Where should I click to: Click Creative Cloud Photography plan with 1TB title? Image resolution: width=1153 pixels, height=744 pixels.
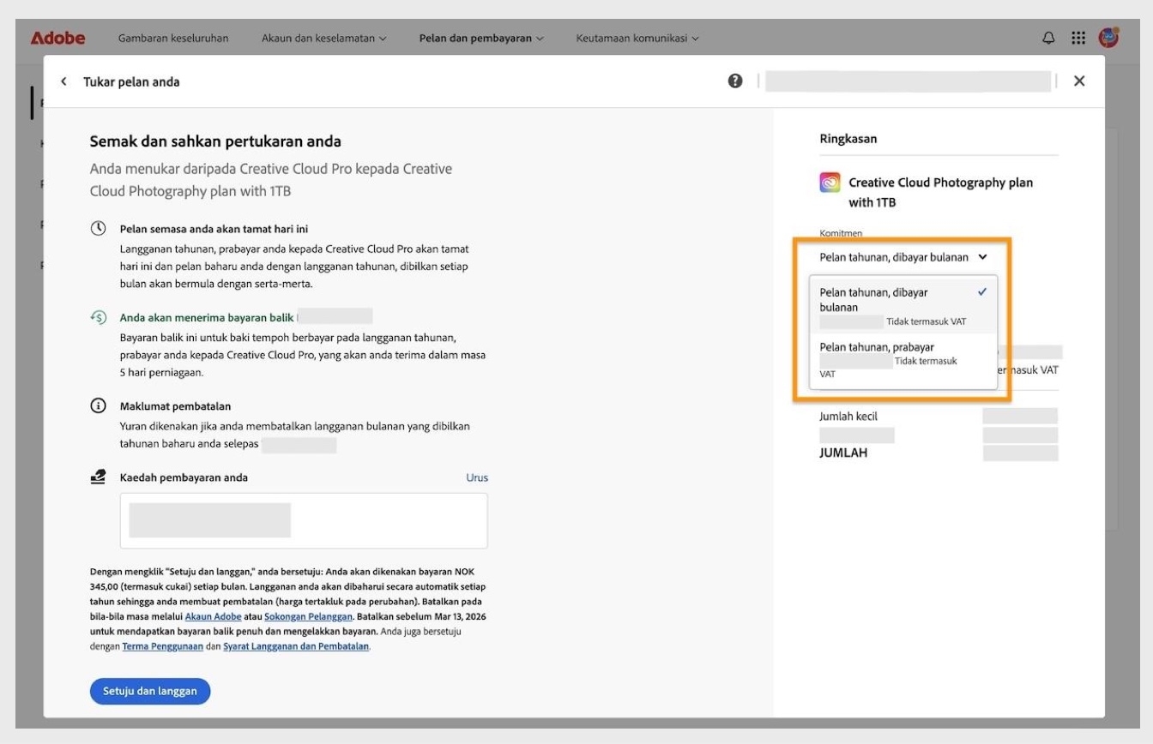point(941,192)
